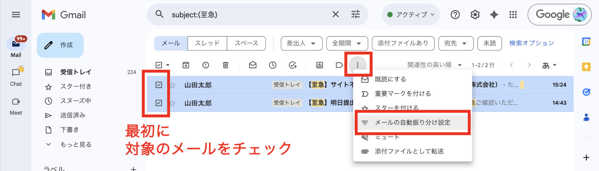Click the 作成 compose button
The image size is (599, 171).
coord(60,45)
